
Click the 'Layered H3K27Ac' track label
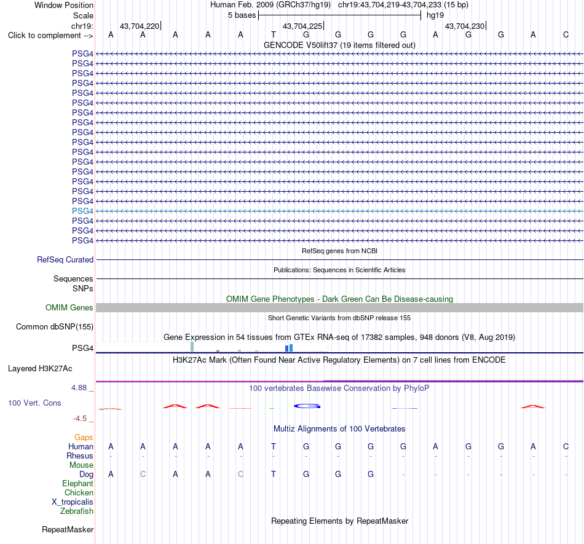pyautogui.click(x=40, y=369)
